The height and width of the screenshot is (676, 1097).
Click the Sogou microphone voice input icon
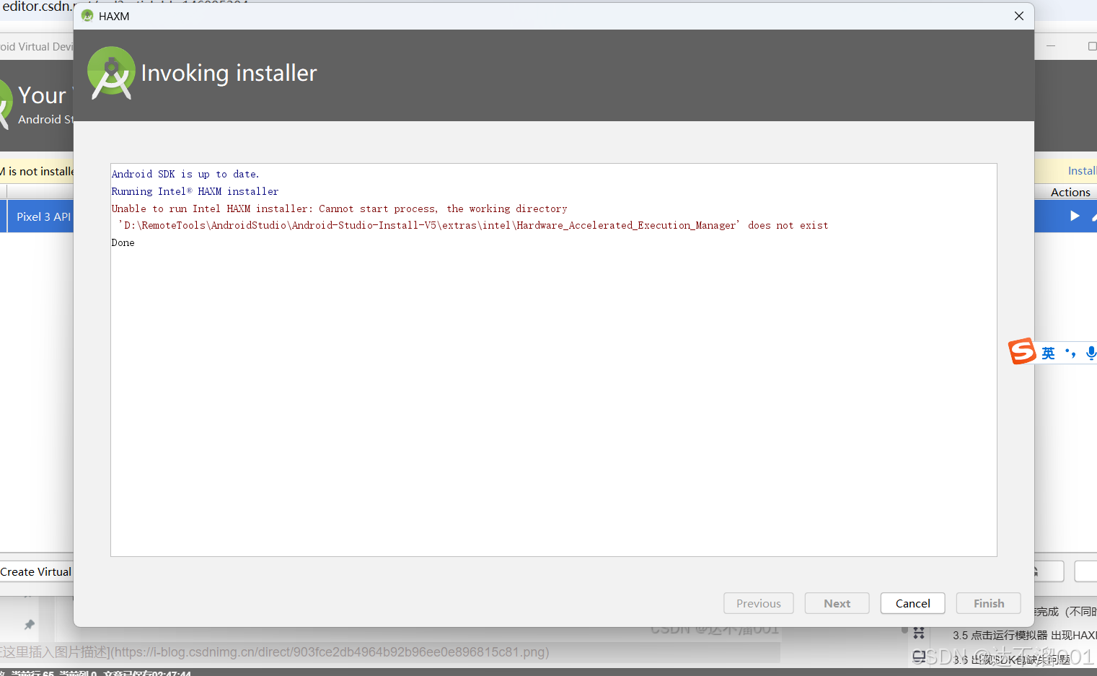point(1091,353)
